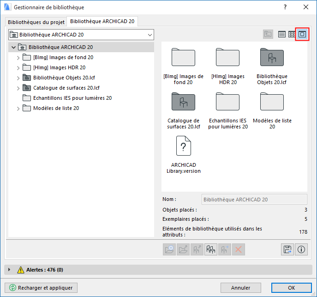Click the greyed chair icon with blue arrow
This screenshot has width=317, height=297.
pyautogui.click(x=225, y=249)
